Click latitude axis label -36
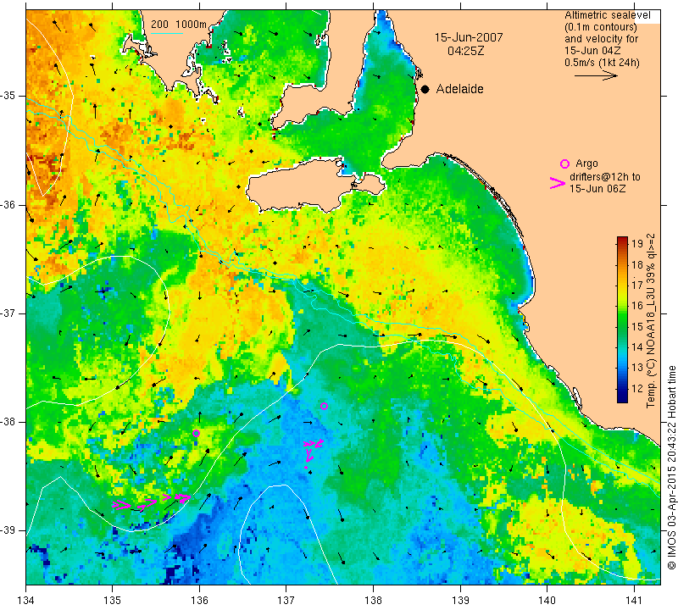 tap(8, 204)
